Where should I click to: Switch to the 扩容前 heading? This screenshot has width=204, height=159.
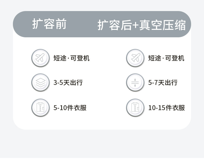pyautogui.click(x=49, y=24)
